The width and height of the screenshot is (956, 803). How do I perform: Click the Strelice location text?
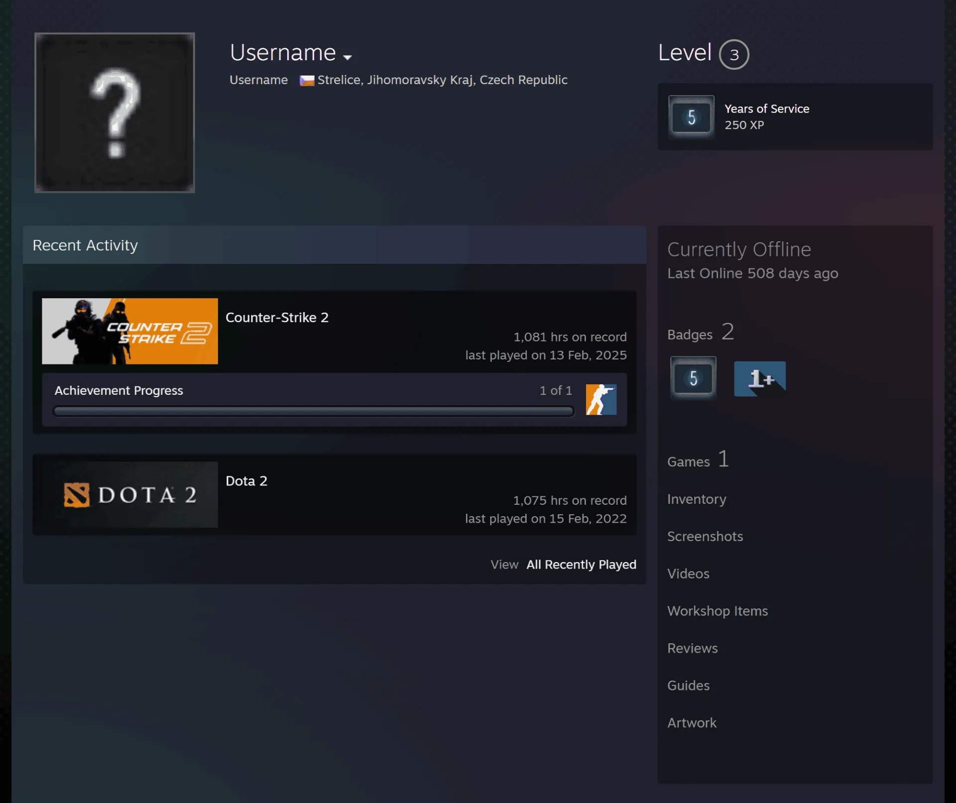pos(442,80)
